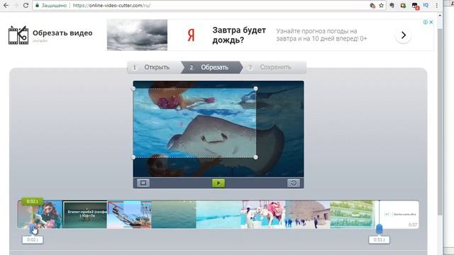Play the video with the green button
The image size is (454, 255).
pos(218,183)
